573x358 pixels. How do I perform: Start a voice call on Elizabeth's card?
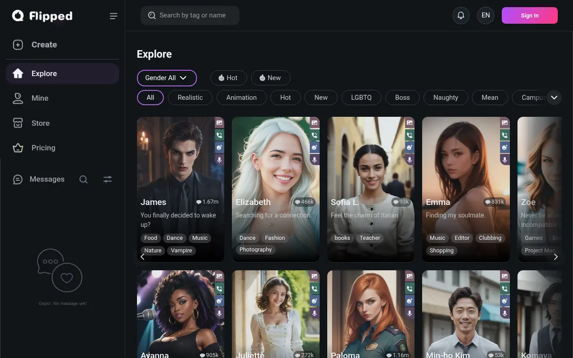click(314, 135)
